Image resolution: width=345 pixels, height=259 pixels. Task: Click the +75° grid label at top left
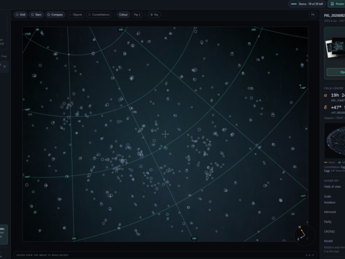(x=28, y=34)
